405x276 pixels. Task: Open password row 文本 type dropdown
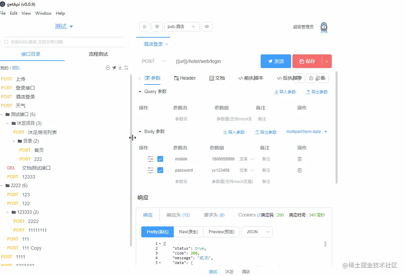pyautogui.click(x=247, y=170)
